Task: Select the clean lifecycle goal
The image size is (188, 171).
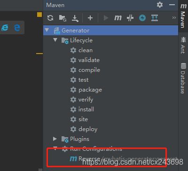Action: click(x=86, y=50)
